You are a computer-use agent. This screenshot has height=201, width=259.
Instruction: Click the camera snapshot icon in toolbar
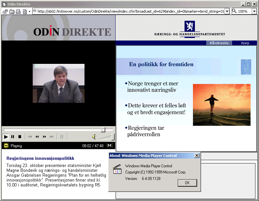pos(12,11)
